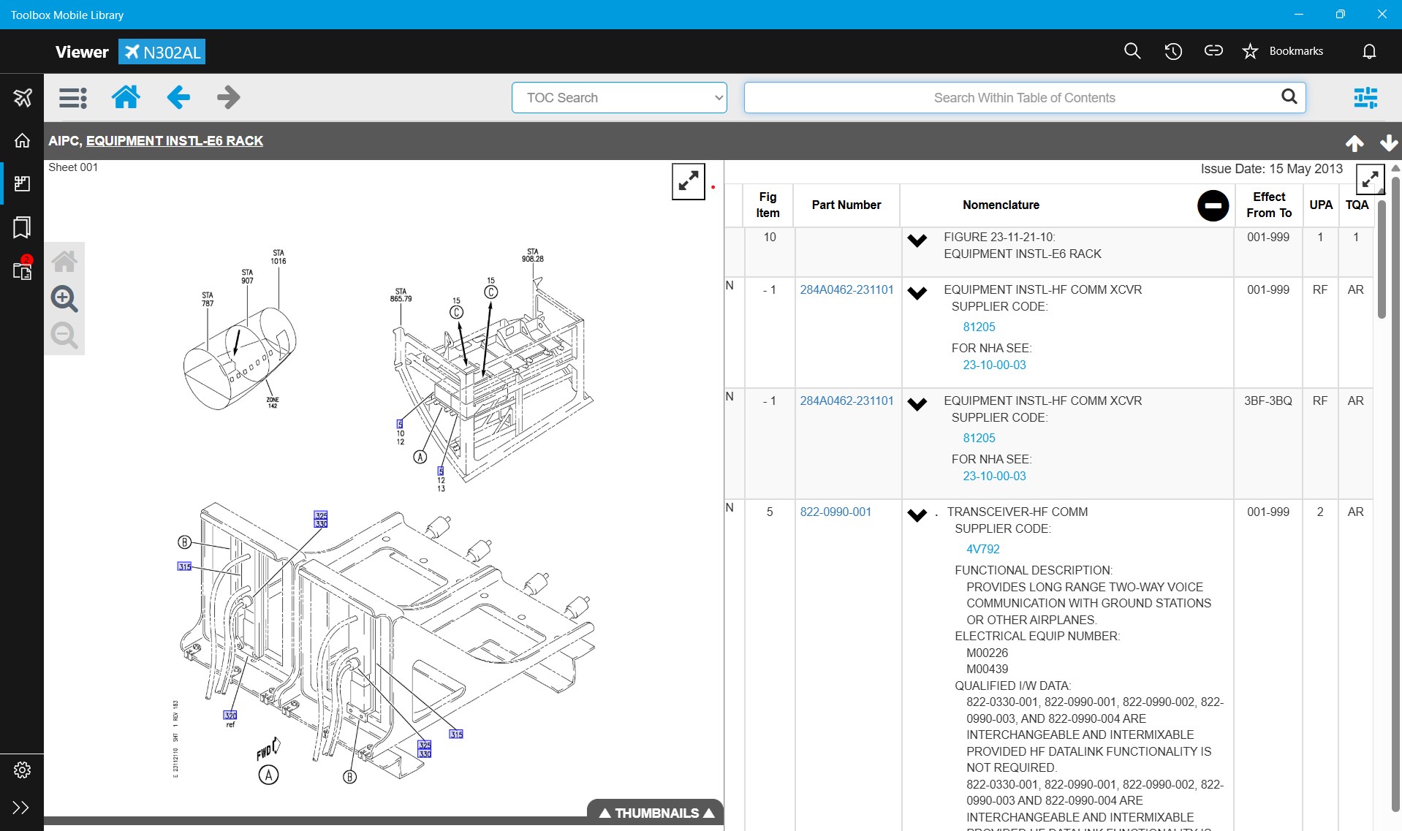
Task: Open notifications bell
Action: (1369, 50)
